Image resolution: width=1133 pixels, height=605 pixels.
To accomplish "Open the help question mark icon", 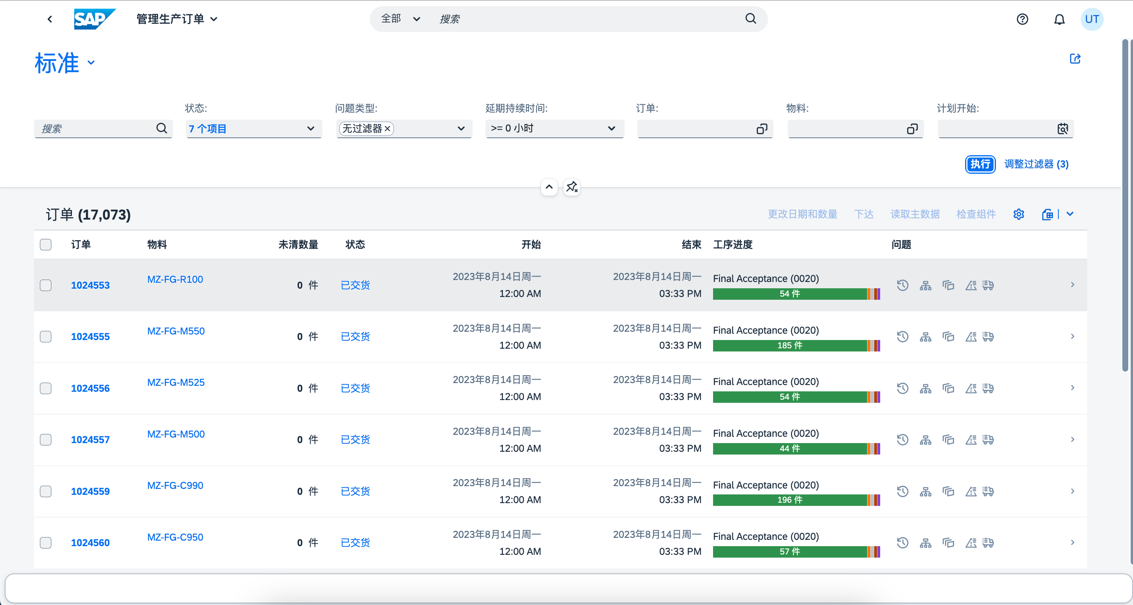I will (x=1022, y=19).
